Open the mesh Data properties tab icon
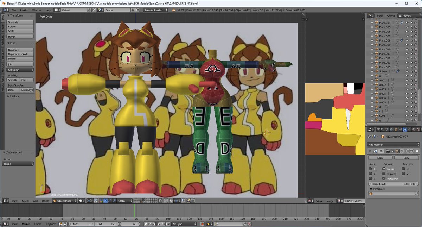 point(409,130)
